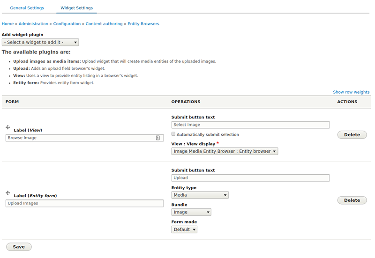375x258 pixels.
Task: Click the OPERATIONS column header
Action: point(186,102)
